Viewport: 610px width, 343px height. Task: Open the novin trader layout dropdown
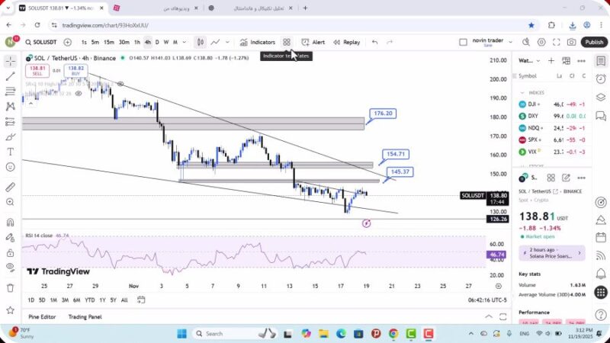point(511,43)
